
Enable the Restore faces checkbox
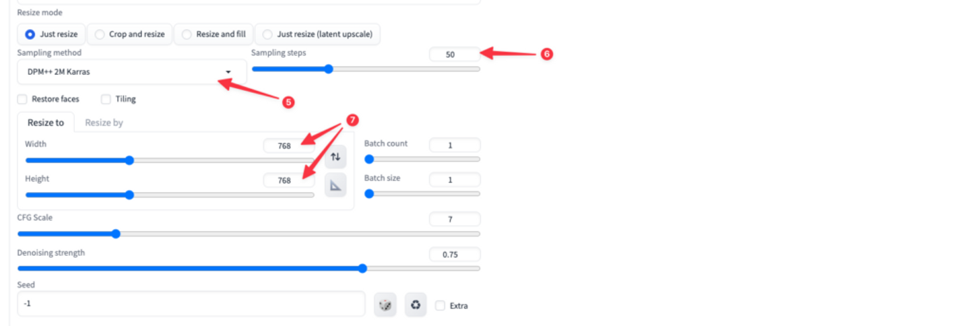[x=22, y=99]
